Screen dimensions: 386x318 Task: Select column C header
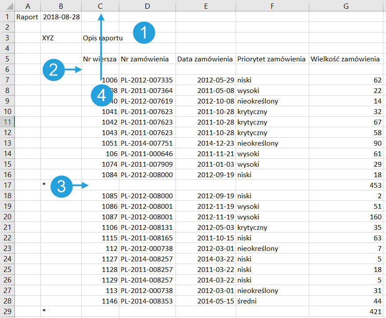100,6
